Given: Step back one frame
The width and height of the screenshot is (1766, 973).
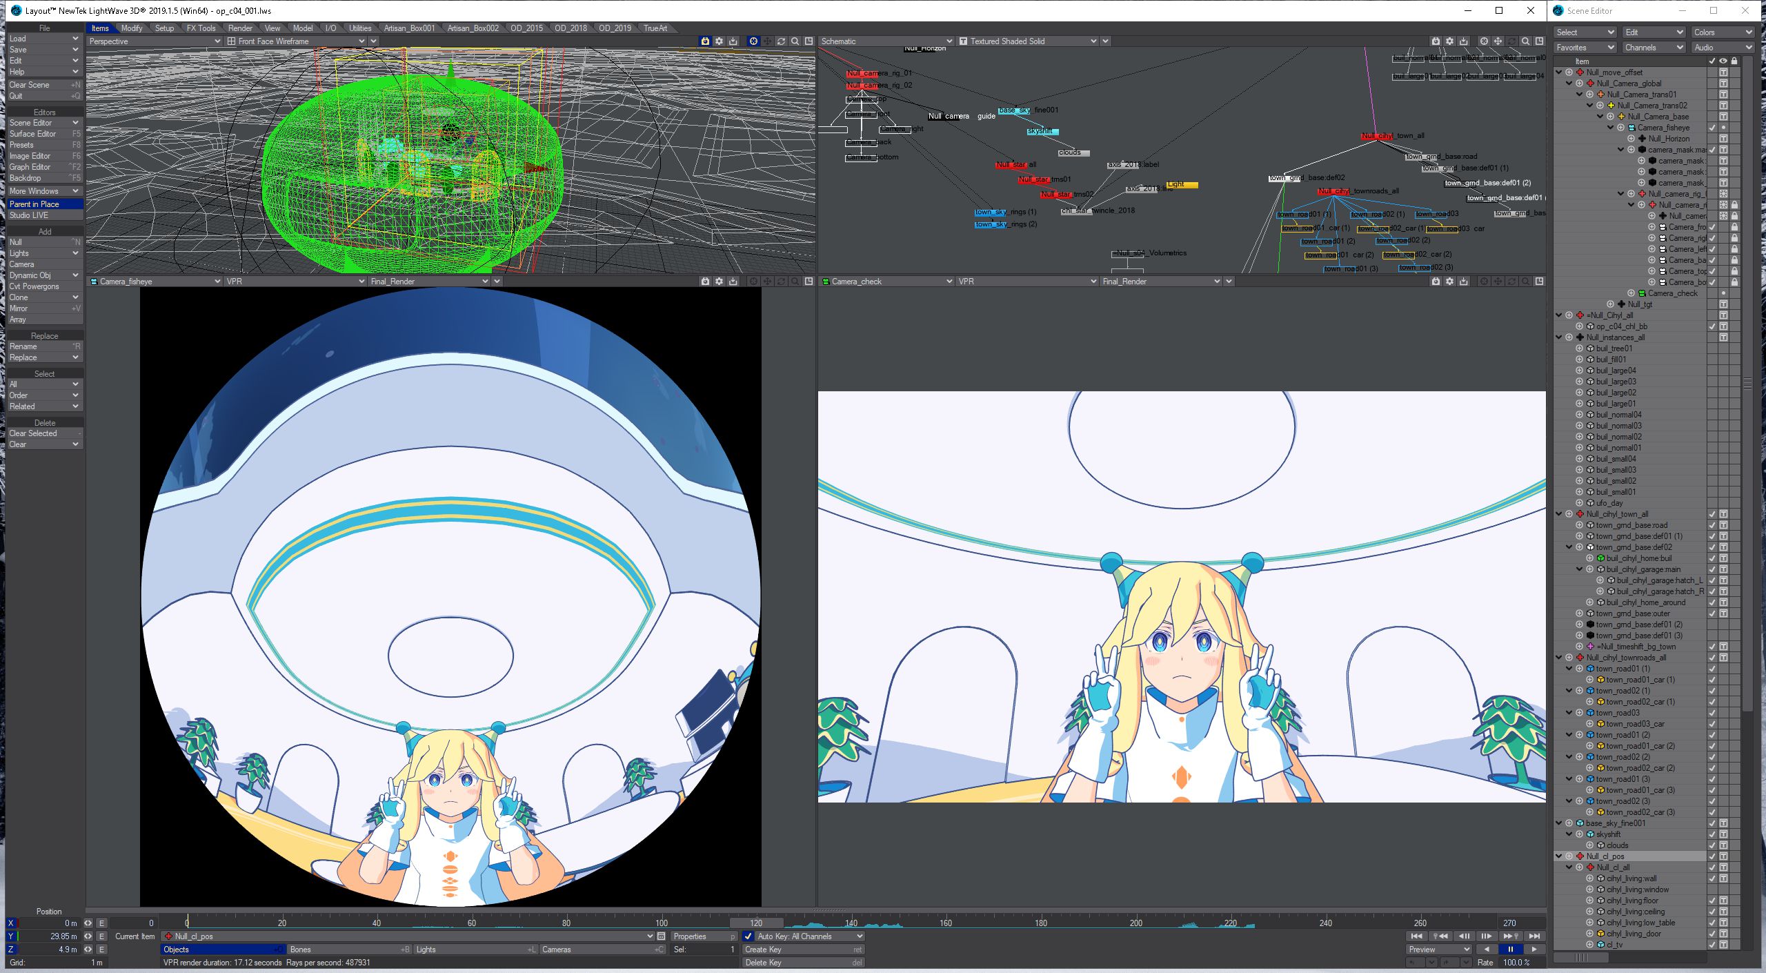Looking at the screenshot, I should [x=1464, y=936].
